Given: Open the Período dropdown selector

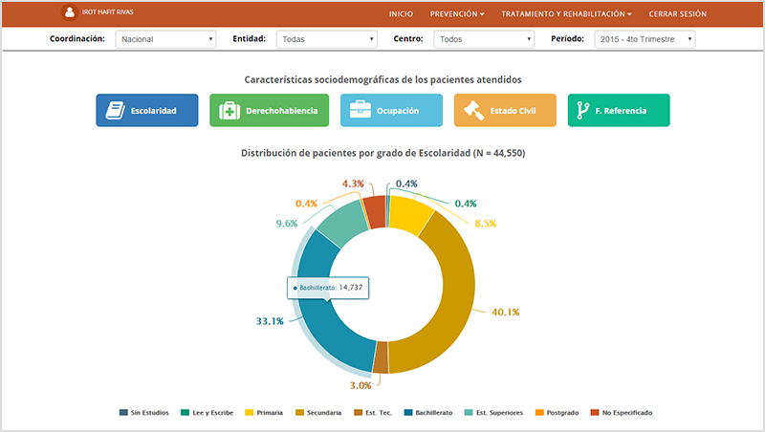Looking at the screenshot, I should (x=644, y=39).
